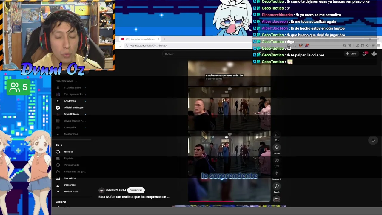Expand the Suscripciones section chevron

pyautogui.click(x=76, y=81)
